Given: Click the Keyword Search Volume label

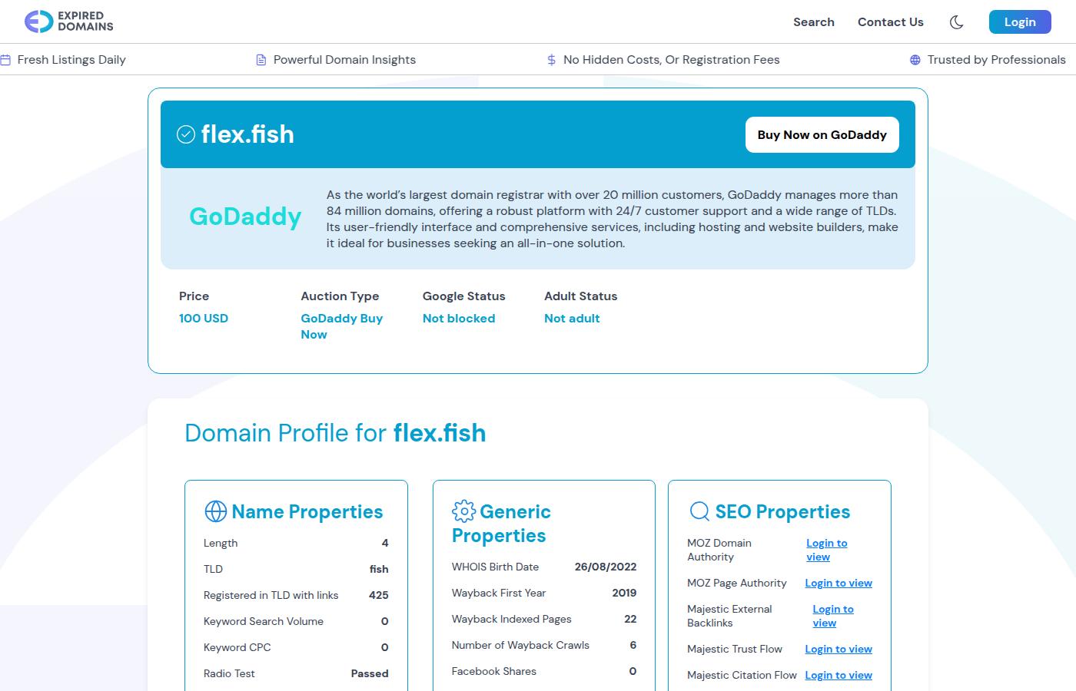Looking at the screenshot, I should point(264,621).
